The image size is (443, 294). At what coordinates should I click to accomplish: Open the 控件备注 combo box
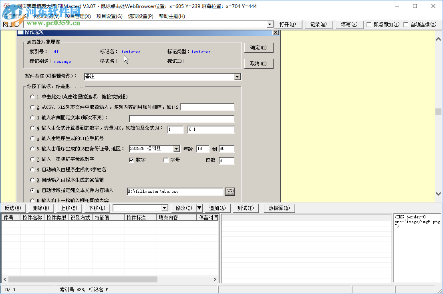[x=237, y=76]
